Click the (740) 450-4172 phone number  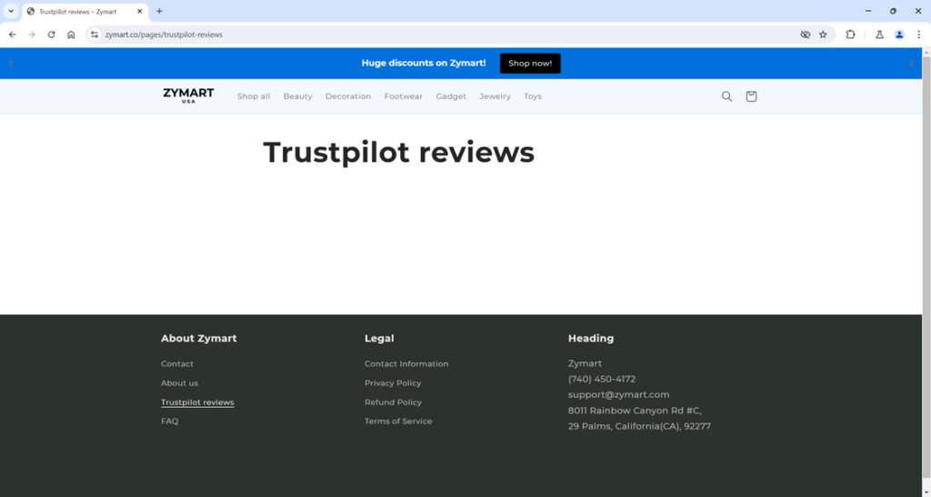click(x=602, y=379)
